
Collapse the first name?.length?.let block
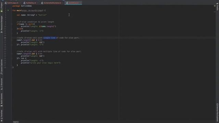tap(12, 40)
